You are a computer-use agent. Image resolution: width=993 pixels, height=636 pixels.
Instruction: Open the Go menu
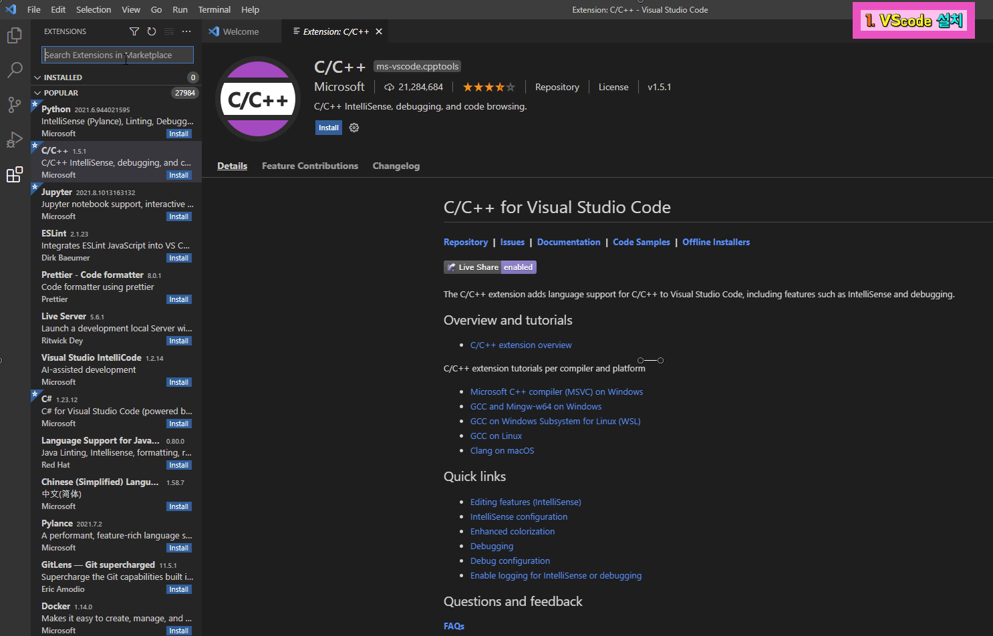[156, 9]
